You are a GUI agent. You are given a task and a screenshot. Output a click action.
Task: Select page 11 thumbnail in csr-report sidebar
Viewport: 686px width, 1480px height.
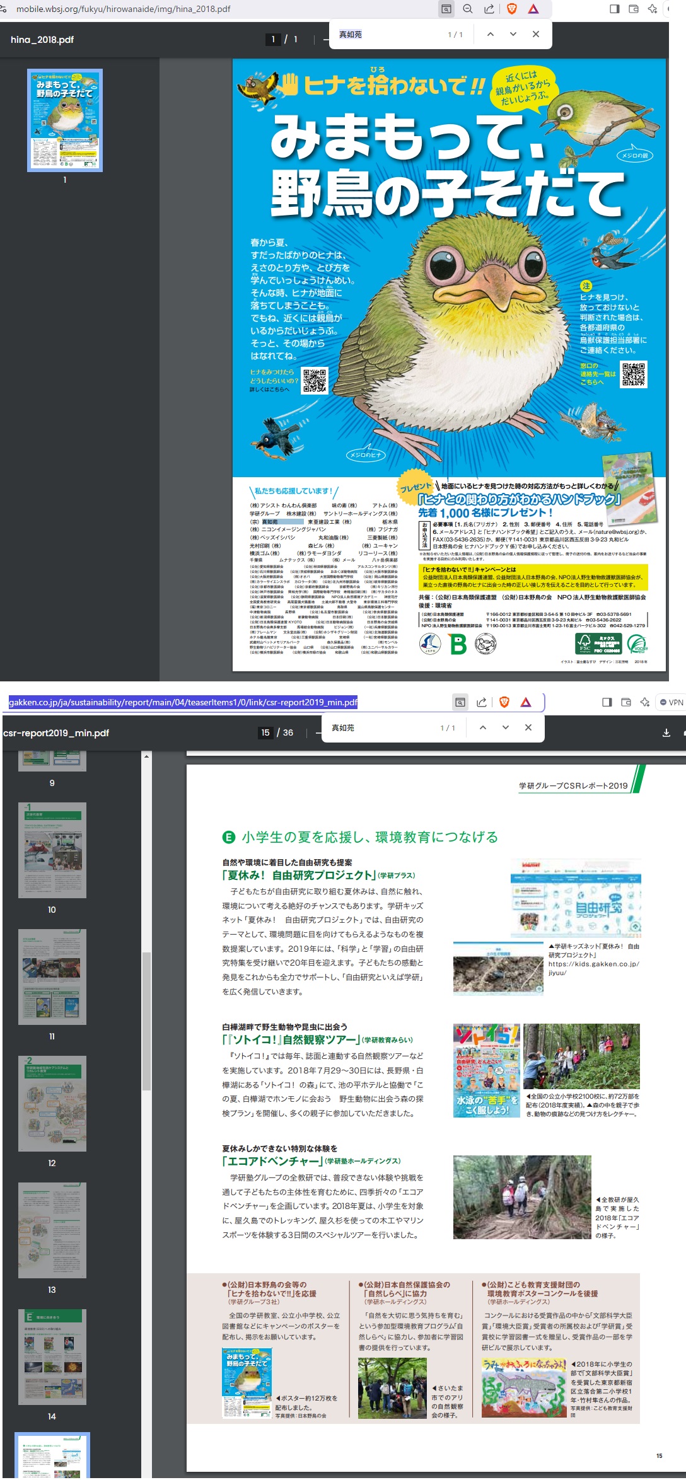[x=52, y=977]
